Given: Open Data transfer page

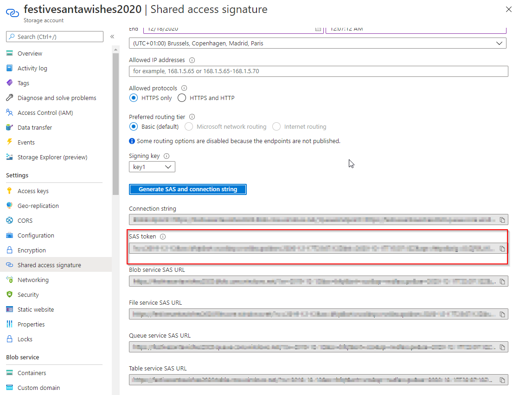Looking at the screenshot, I should coord(35,127).
